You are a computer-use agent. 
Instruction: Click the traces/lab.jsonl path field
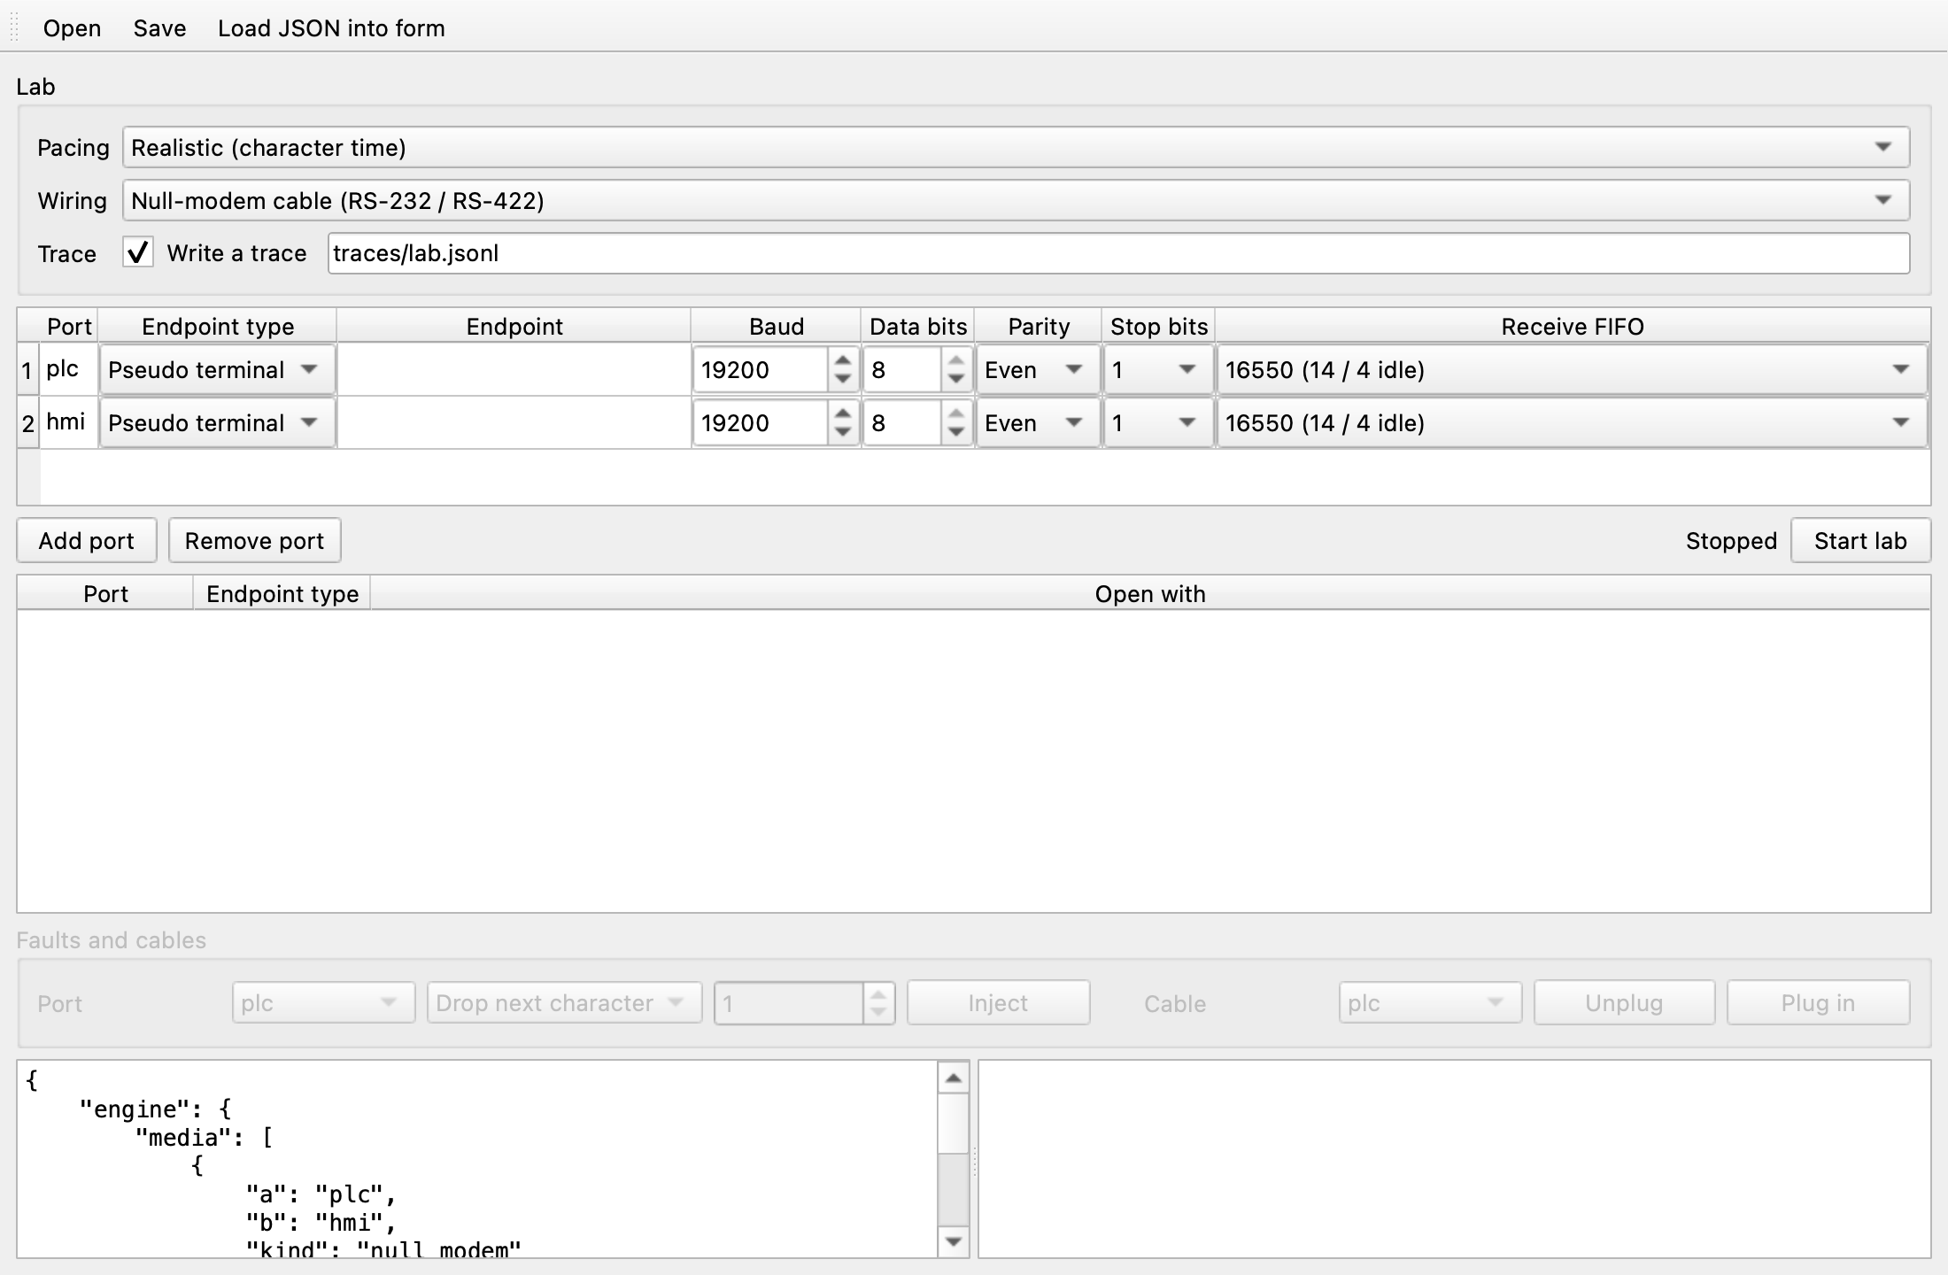click(1118, 253)
